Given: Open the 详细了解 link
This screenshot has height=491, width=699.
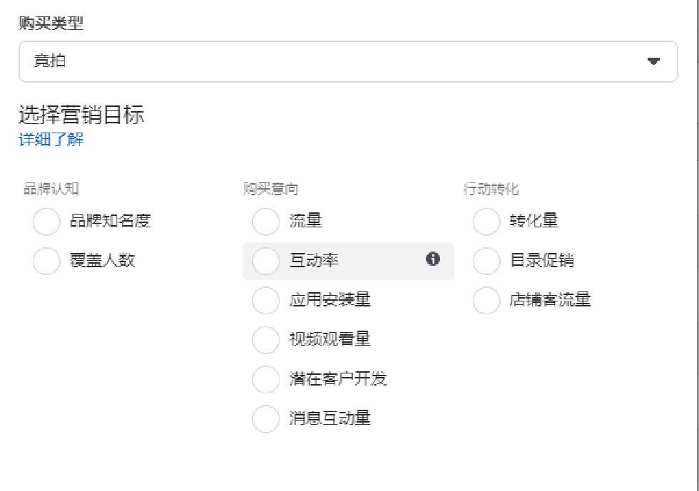Looking at the screenshot, I should coord(51,139).
